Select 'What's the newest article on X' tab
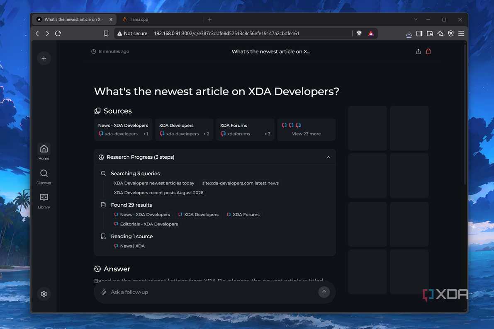The width and height of the screenshot is (494, 329). pos(74,19)
